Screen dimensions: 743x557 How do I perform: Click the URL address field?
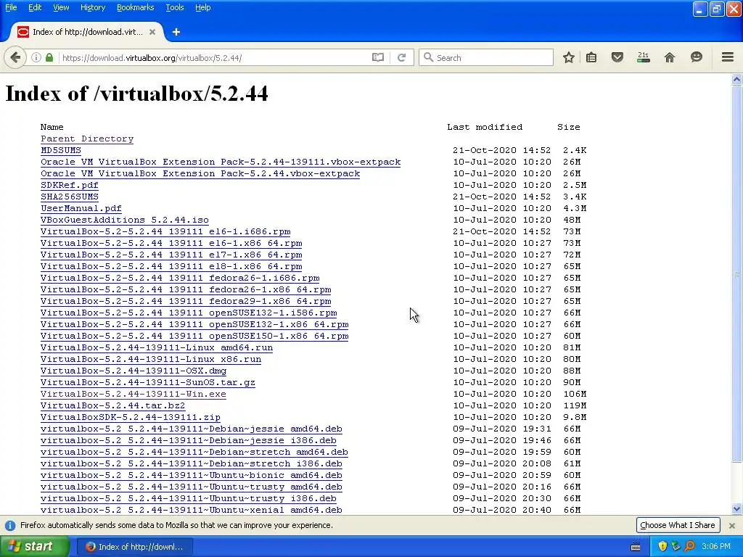click(215, 58)
